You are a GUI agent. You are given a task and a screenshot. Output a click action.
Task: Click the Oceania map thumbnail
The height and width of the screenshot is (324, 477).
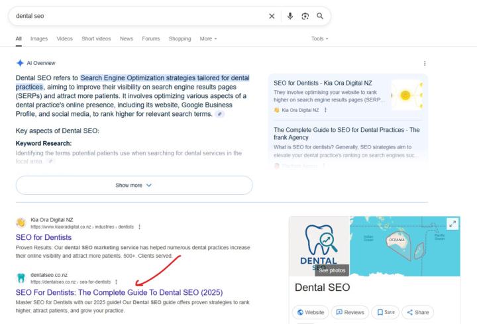405,246
